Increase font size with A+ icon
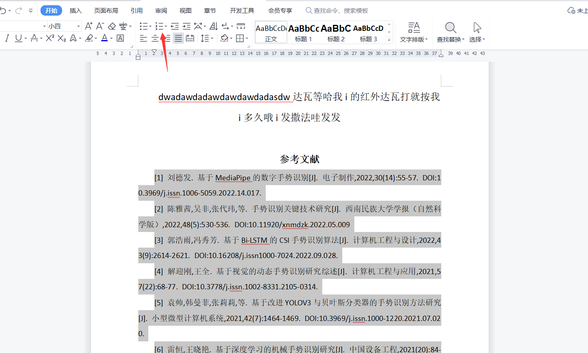Screen dimensions: 588x353 (89, 26)
